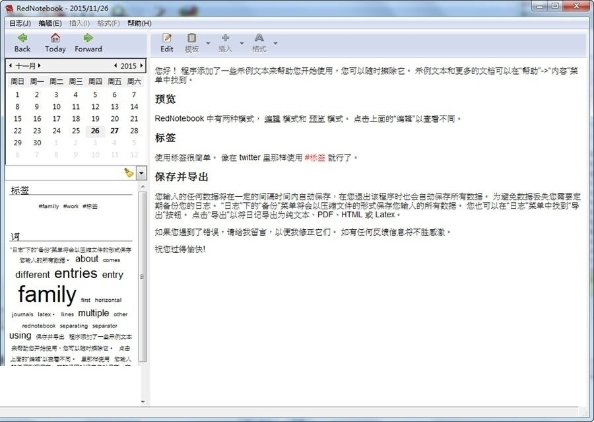Viewport: 594px width, 422px height.
Task: Click the word 'about' in word cloud
Action: [x=86, y=259]
